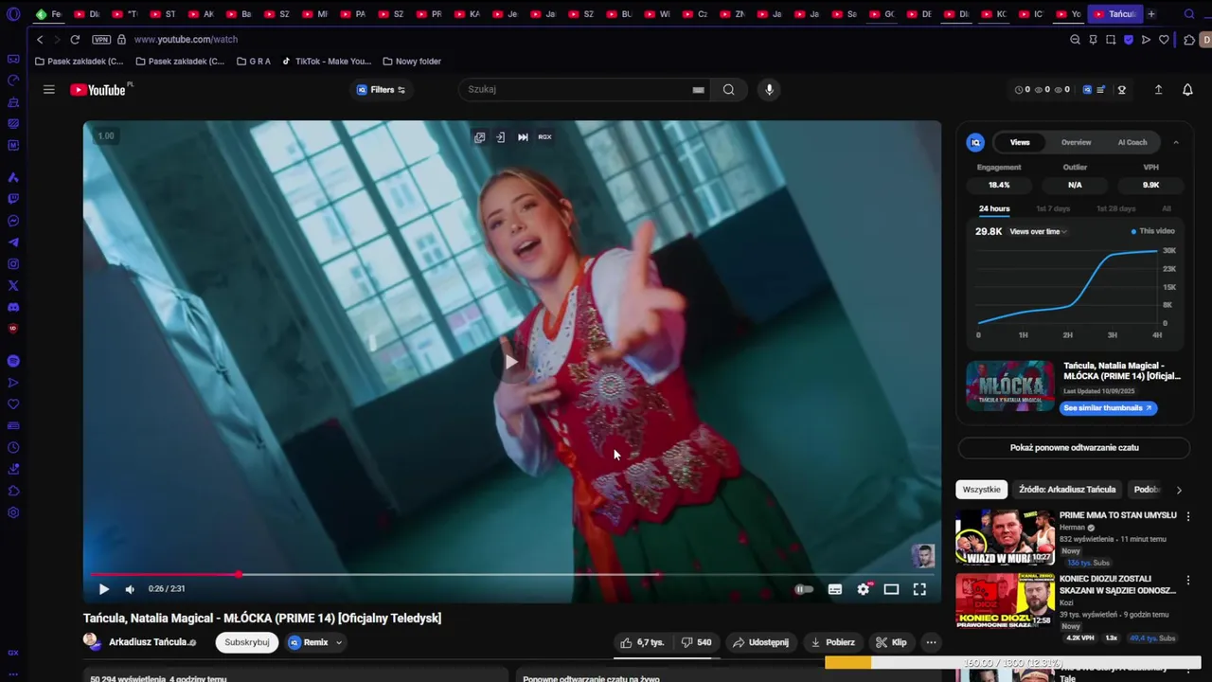Click See similar thumbnails button

(1107, 408)
